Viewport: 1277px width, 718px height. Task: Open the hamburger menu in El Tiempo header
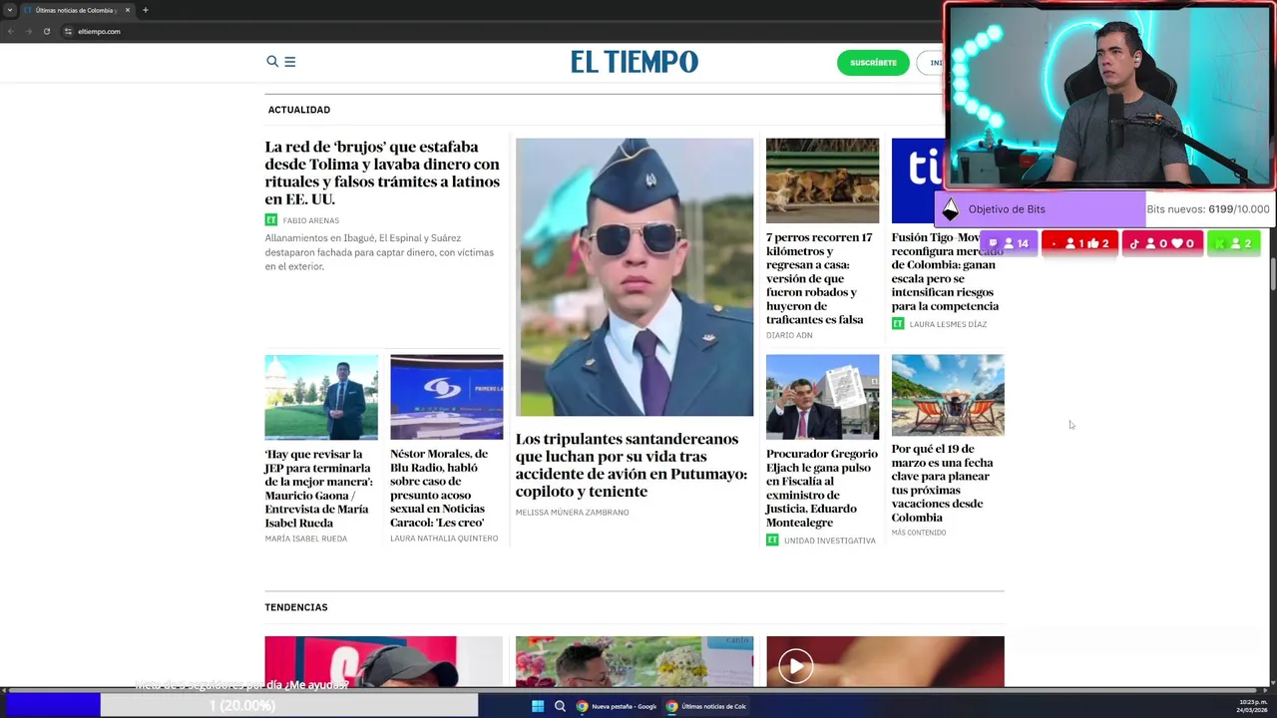(289, 62)
